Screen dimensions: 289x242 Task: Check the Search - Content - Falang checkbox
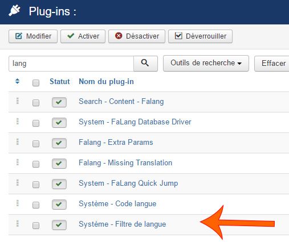tap(36, 103)
